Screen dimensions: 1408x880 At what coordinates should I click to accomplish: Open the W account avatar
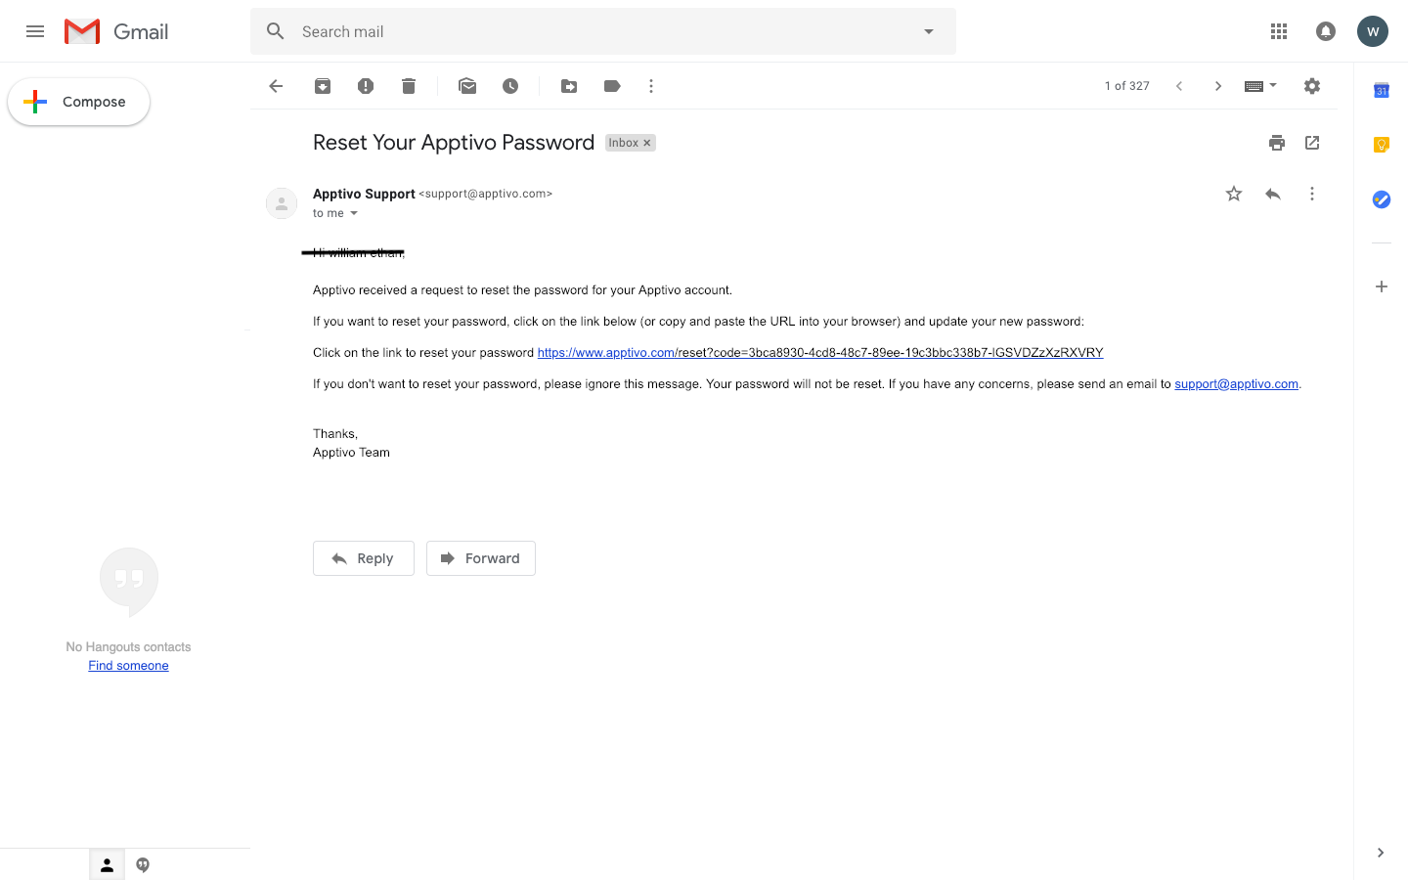[1373, 31]
